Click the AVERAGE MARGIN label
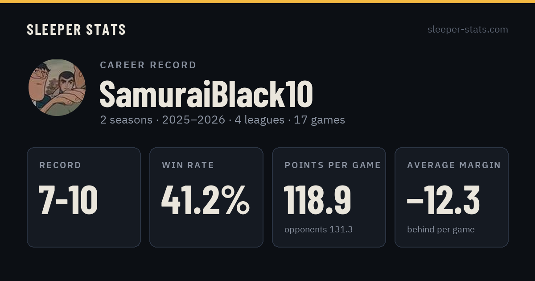This screenshot has width=535, height=281. pos(454,165)
